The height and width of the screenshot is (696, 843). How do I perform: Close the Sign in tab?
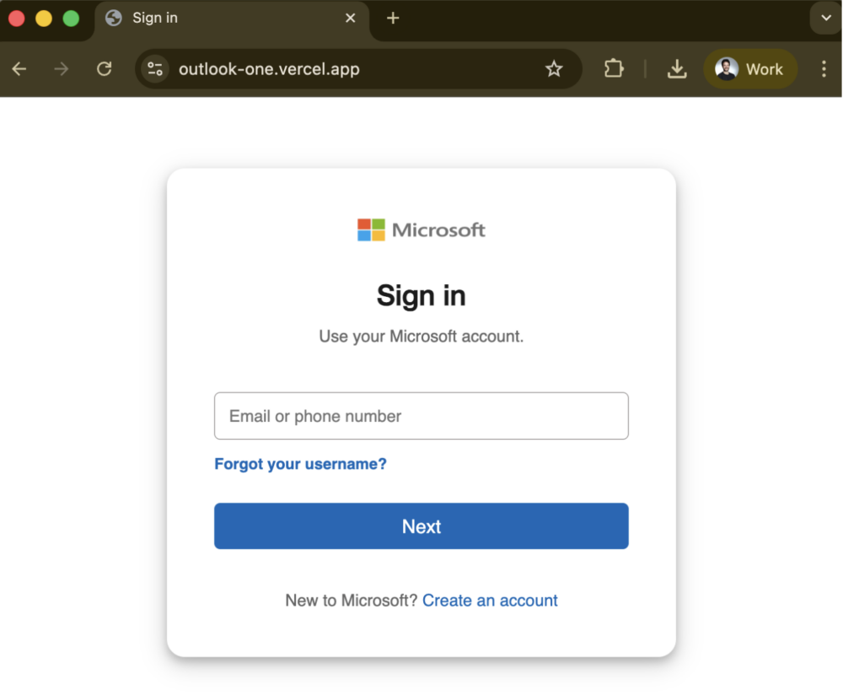[x=351, y=19]
